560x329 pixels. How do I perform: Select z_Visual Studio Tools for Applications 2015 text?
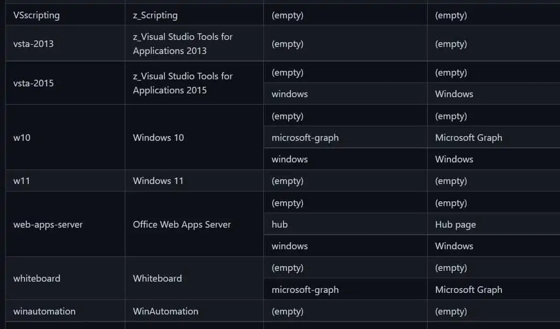click(x=183, y=83)
